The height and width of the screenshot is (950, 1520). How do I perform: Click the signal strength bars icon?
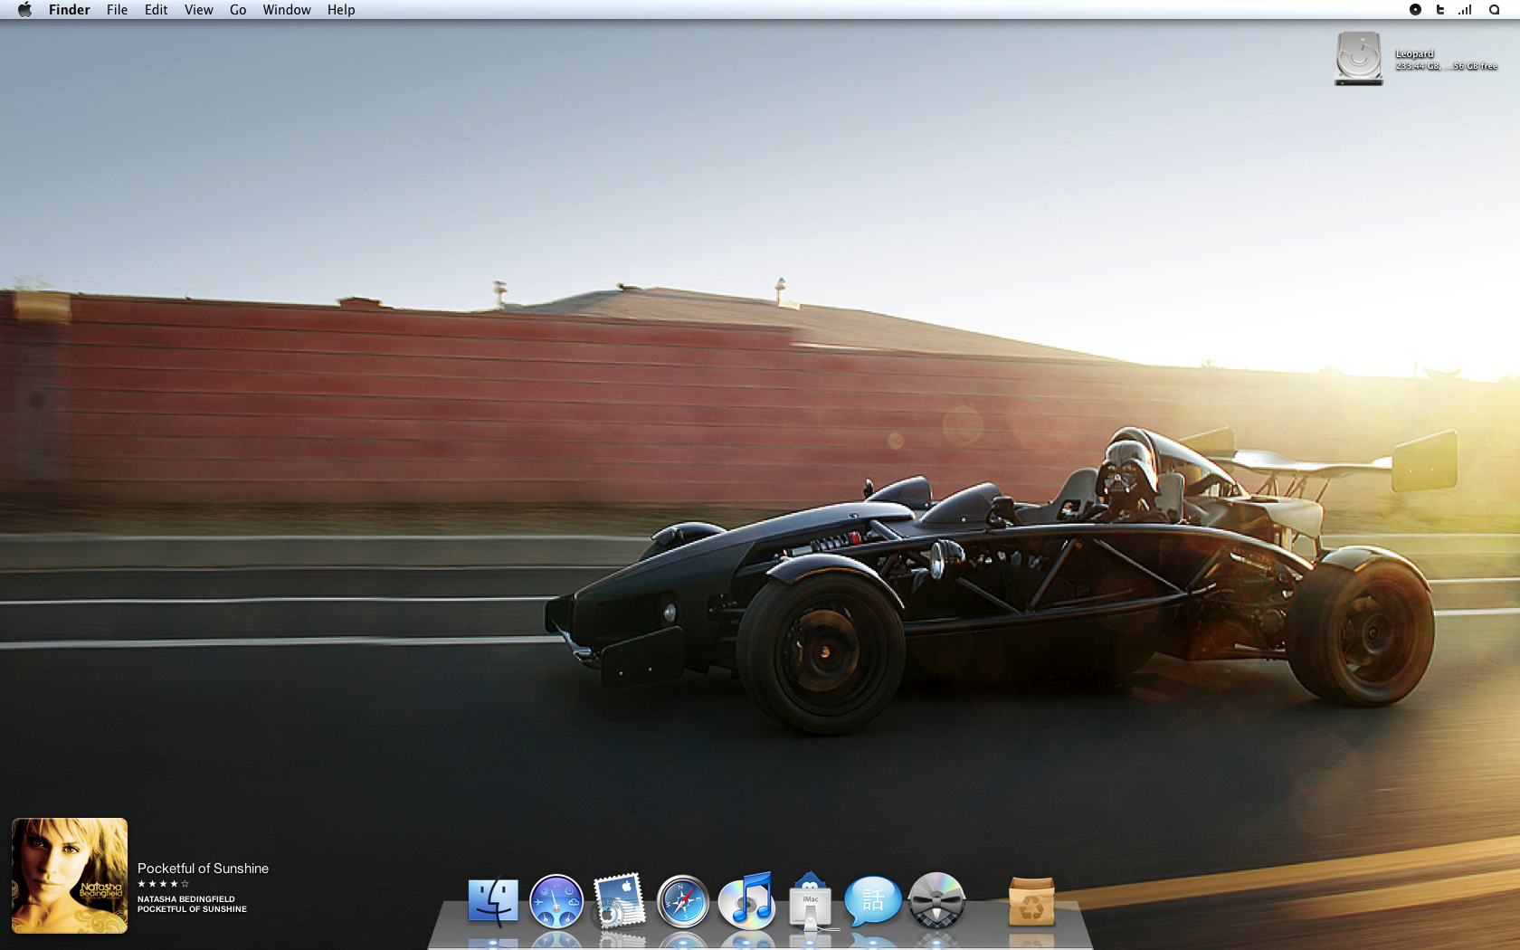[x=1465, y=10]
